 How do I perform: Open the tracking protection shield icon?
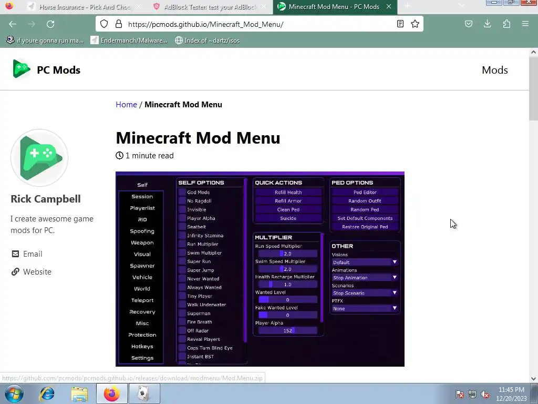tap(104, 24)
